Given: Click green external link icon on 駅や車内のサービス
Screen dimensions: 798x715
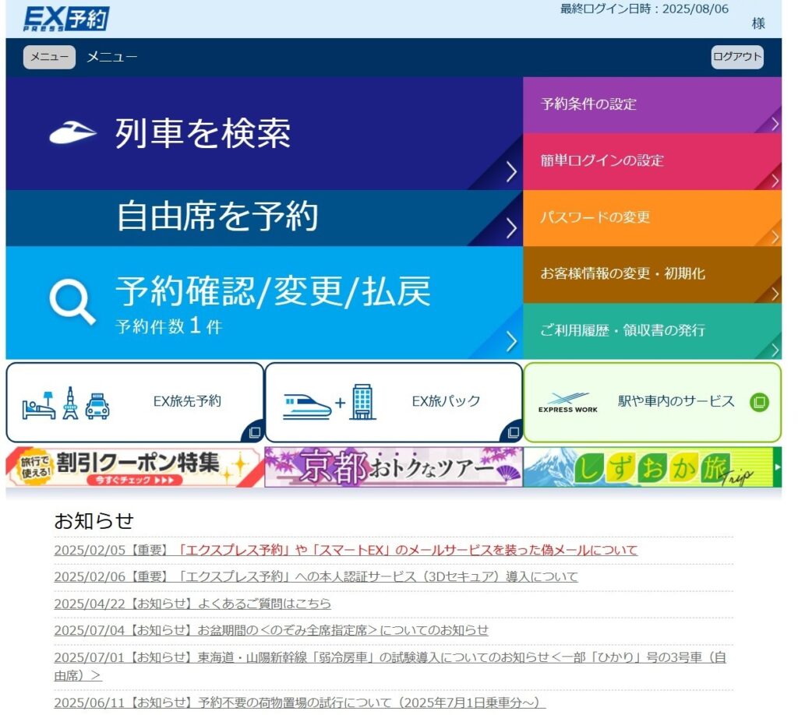Looking at the screenshot, I should pos(759,403).
